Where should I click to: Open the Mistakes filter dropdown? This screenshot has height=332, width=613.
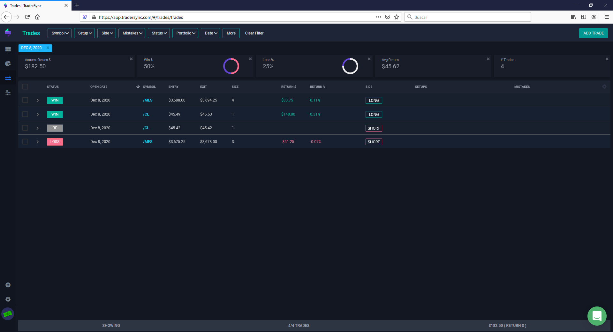(x=132, y=33)
